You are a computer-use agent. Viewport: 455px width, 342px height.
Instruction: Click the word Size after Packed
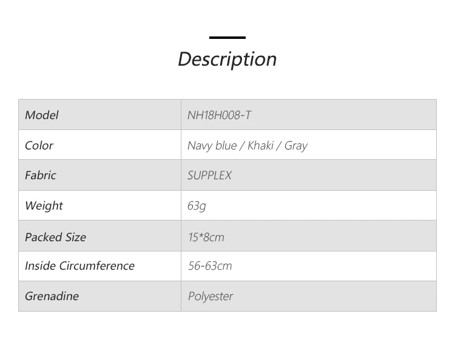pyautogui.click(x=76, y=237)
